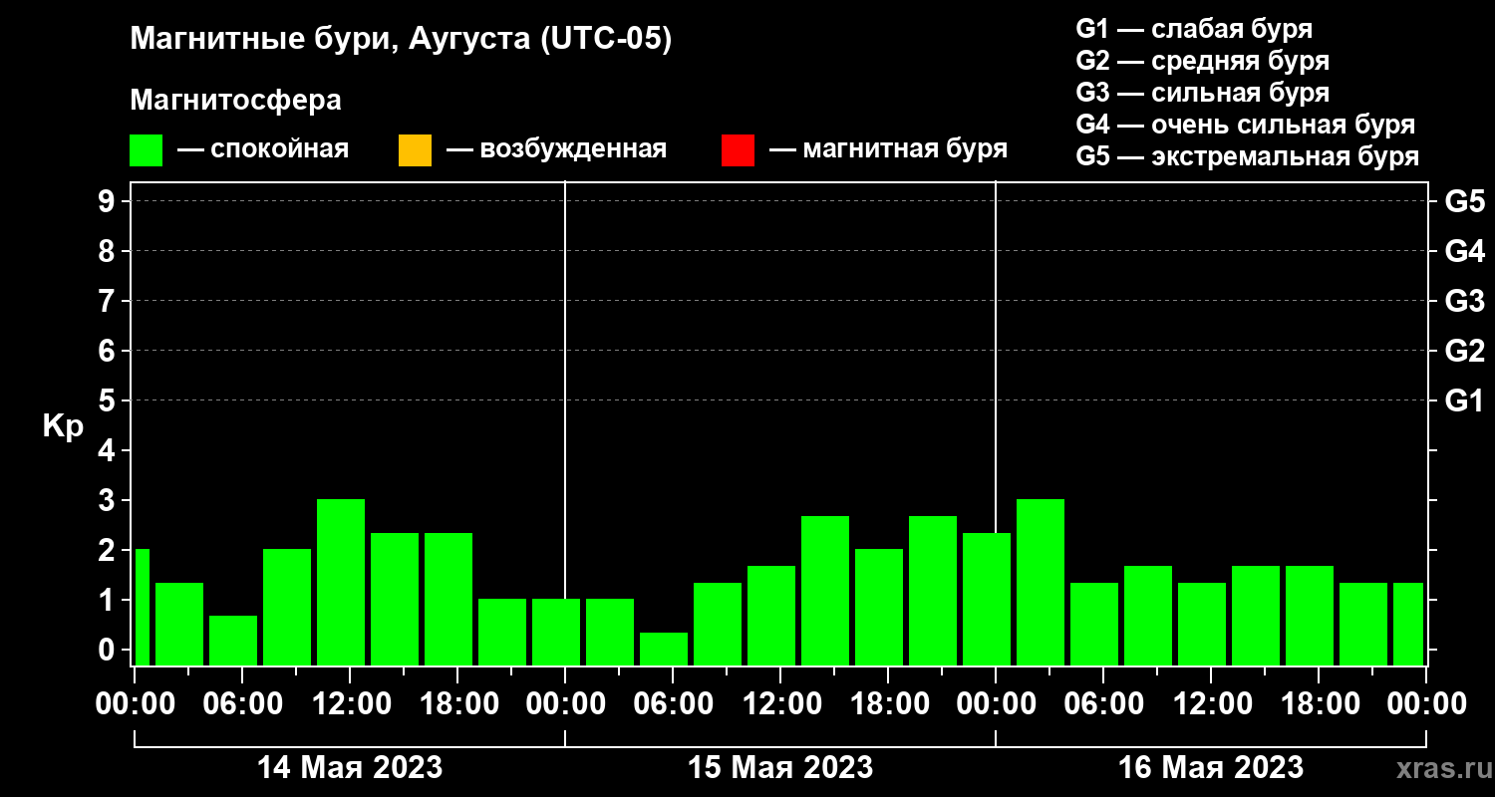Viewport: 1495px width, 797px height.
Task: Click the G1 storm level label on right axis
Action: [x=1464, y=400]
